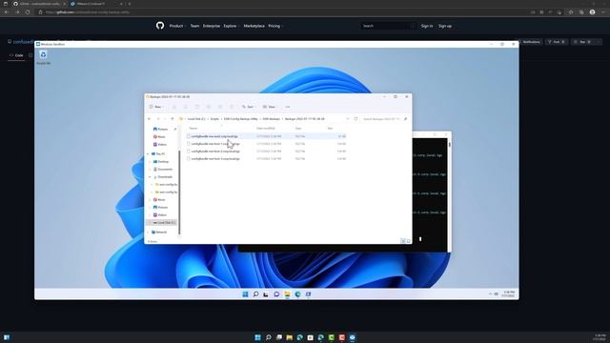Tick checkbox of the last configBundle file

click(x=189, y=159)
